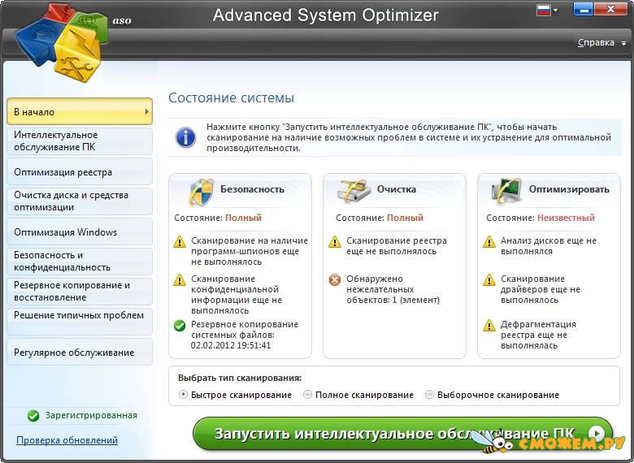Screen dimensions: 634x463
Task: Click the aso logo text
Action: click(x=122, y=20)
